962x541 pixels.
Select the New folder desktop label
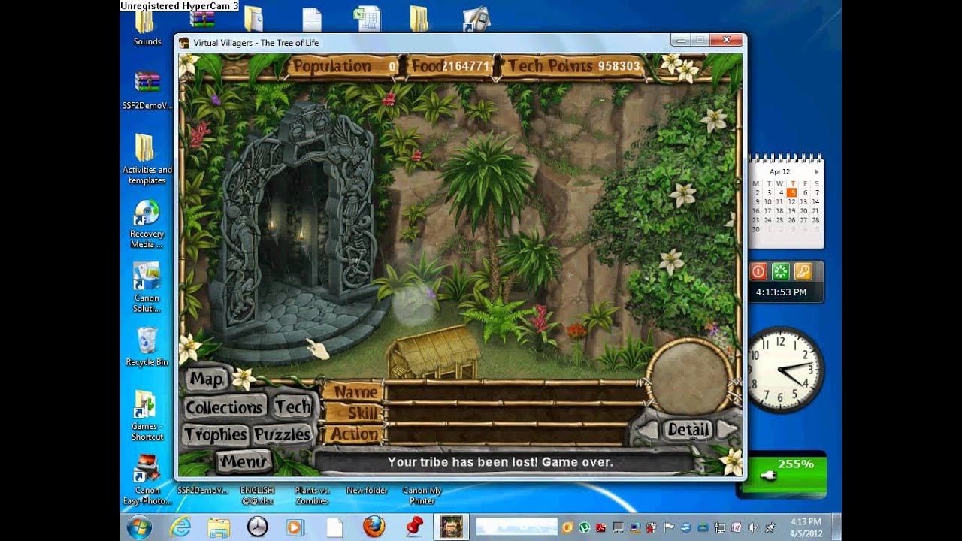[x=367, y=491]
